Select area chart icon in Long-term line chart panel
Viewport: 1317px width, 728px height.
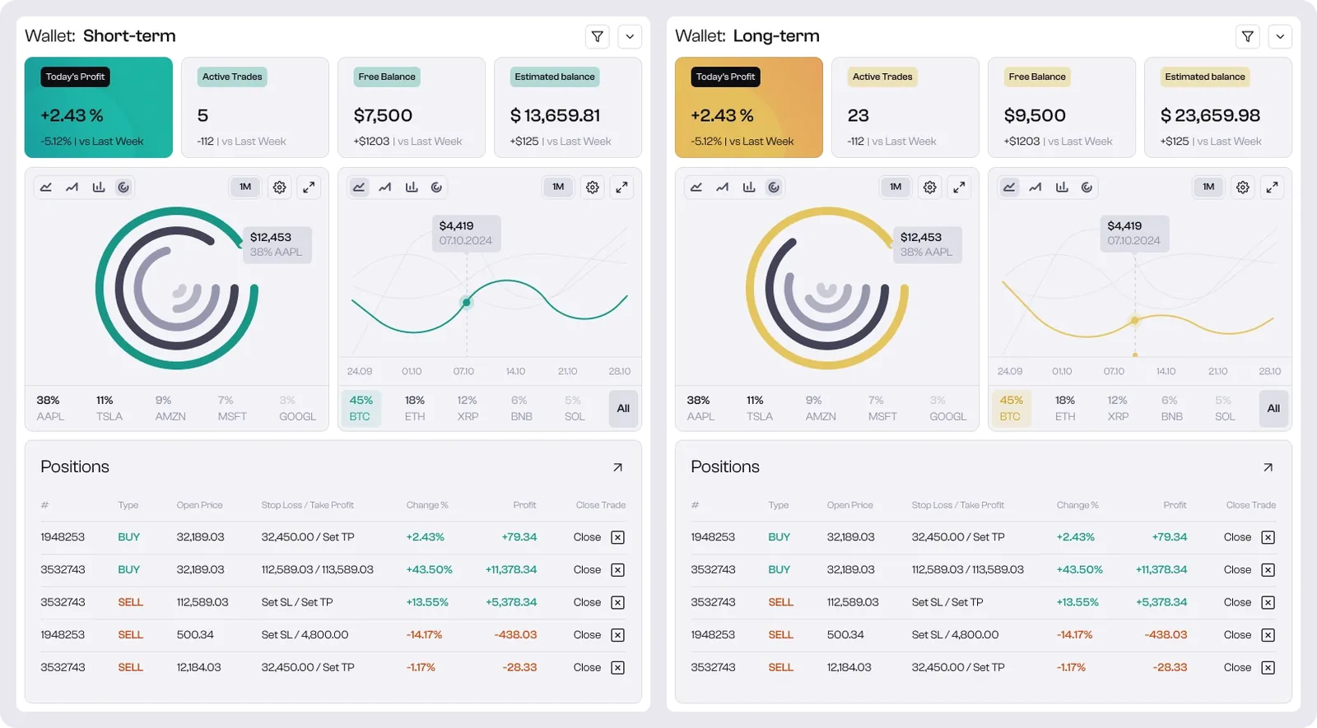(x=1009, y=188)
